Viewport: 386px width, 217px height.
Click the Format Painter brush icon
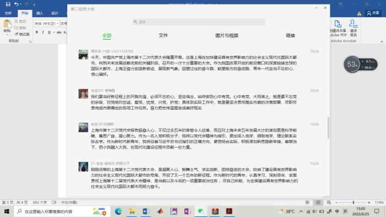coord(16,34)
